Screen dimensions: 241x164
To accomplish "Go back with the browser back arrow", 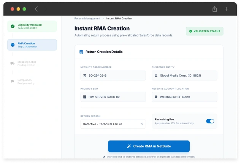I will click(x=36, y=9).
